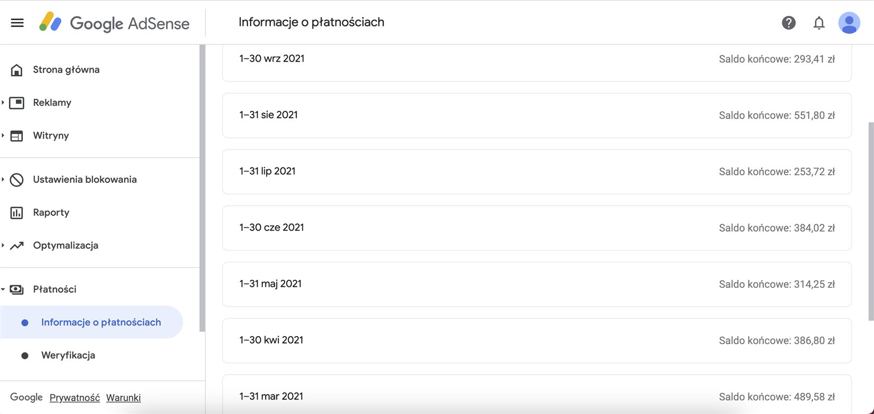
Task: Click the Raporty chart icon
Action: [17, 213]
